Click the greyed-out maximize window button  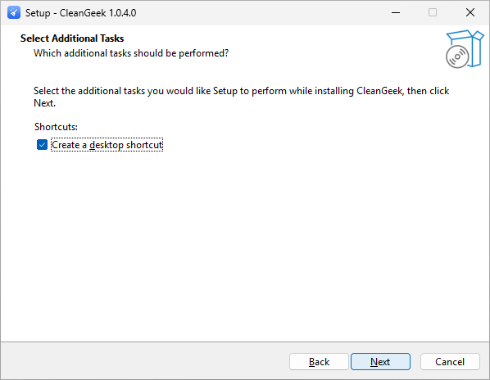click(433, 13)
